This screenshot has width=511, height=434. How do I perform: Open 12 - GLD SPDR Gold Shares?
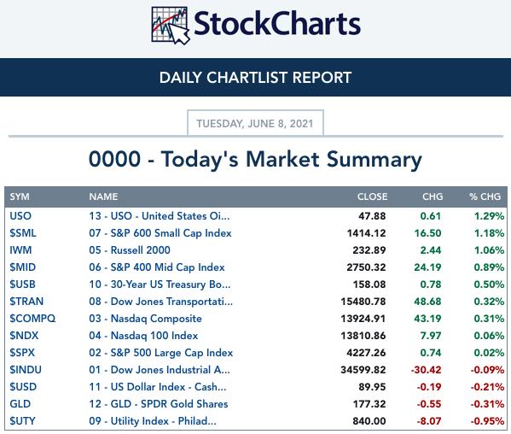tap(159, 404)
